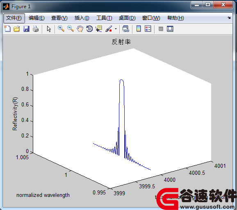The image size is (237, 210).
Task: Maximize the Figure 1 window
Action: tap(208, 5)
